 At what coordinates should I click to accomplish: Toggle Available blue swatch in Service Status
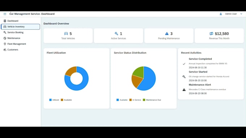click(x=118, y=100)
